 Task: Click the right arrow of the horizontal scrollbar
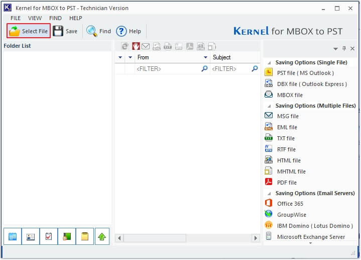pyautogui.click(x=256, y=238)
